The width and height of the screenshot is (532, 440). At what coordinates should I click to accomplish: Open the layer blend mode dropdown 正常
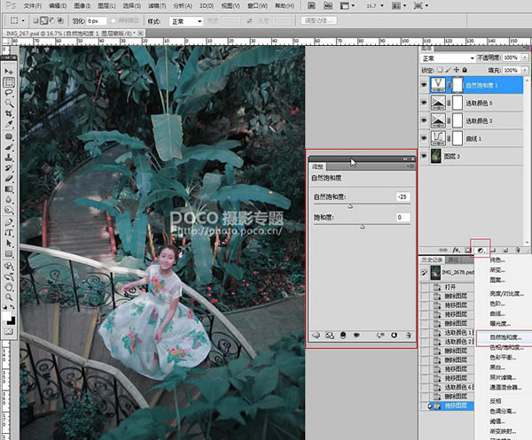click(448, 58)
